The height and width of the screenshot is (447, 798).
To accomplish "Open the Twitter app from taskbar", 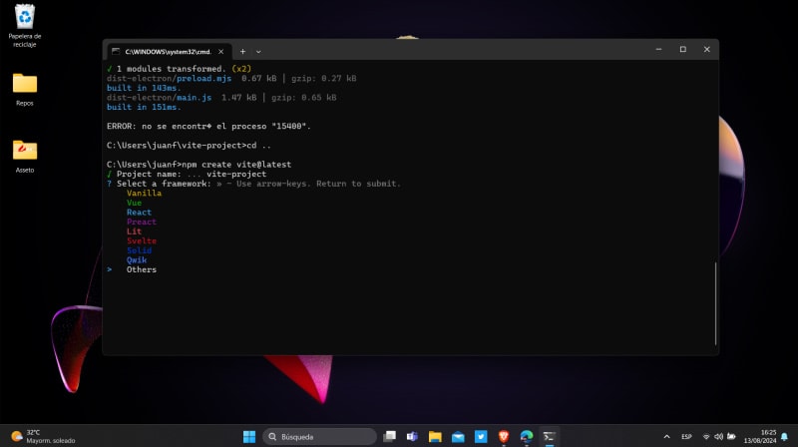I will point(481,436).
